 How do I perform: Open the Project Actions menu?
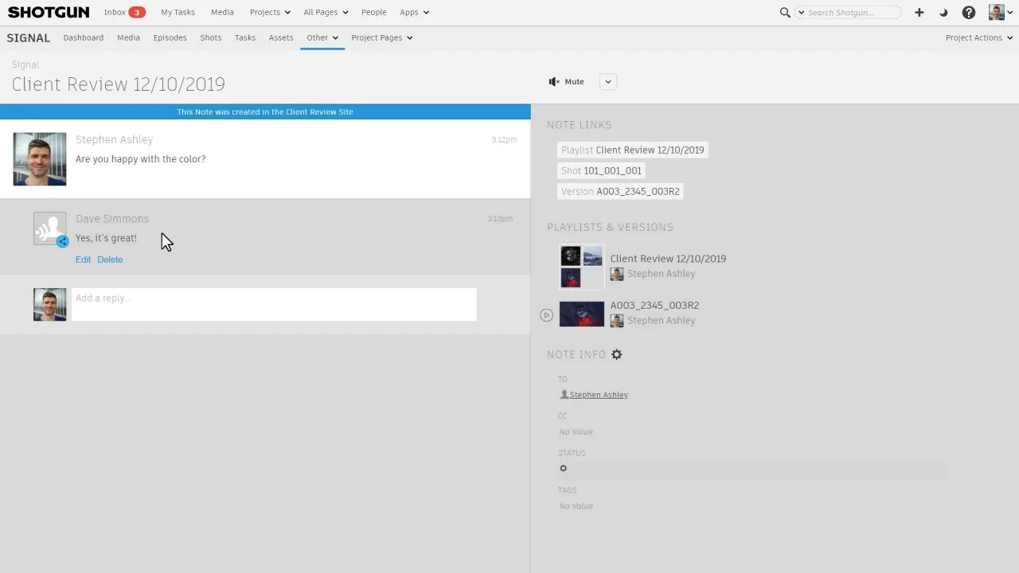coord(979,37)
